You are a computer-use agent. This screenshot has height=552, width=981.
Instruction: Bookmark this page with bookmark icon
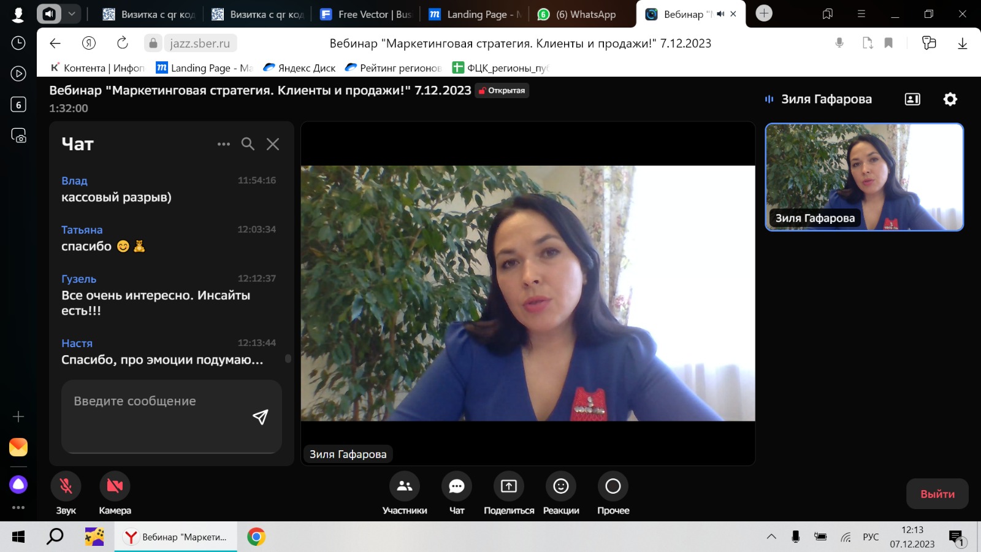pyautogui.click(x=888, y=43)
